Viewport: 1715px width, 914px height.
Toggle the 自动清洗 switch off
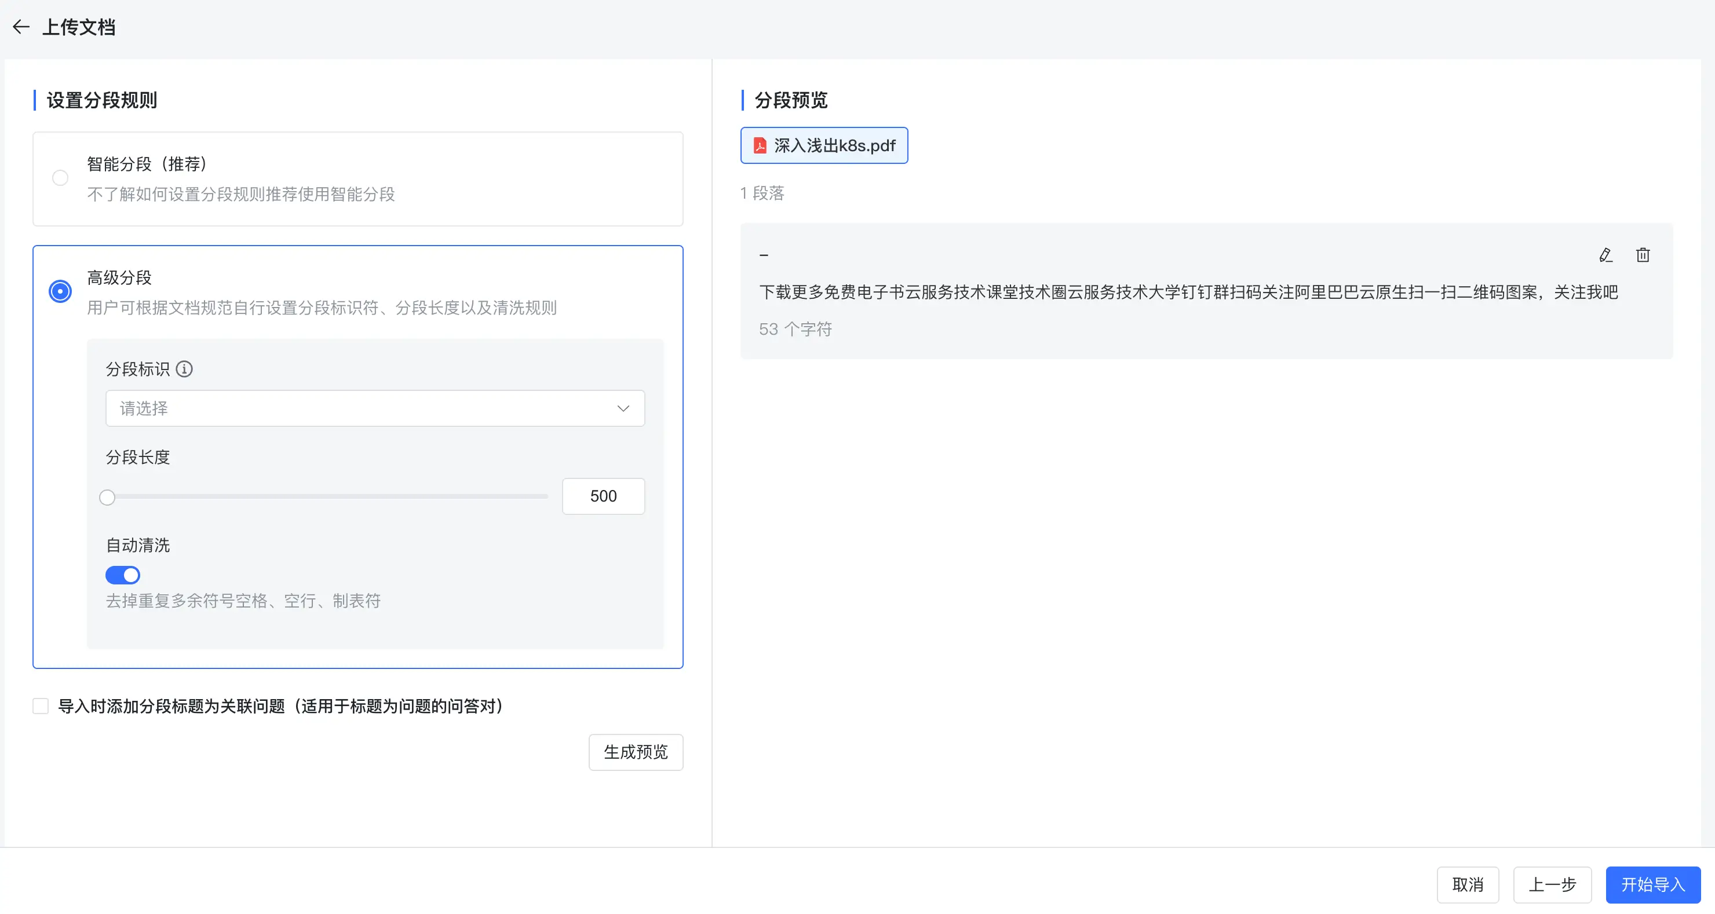[122, 575]
